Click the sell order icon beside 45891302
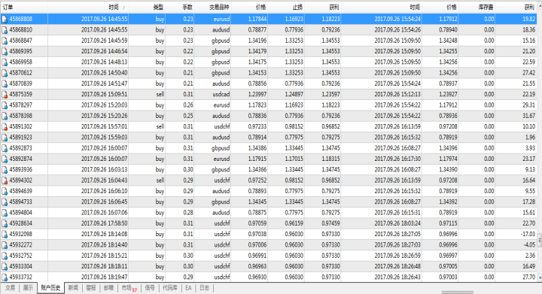Viewport: 542px width, 294px height. [5, 126]
